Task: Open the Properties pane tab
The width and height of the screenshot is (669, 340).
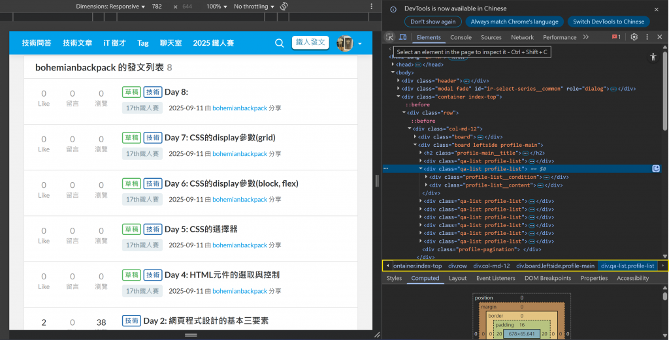Action: (594, 278)
